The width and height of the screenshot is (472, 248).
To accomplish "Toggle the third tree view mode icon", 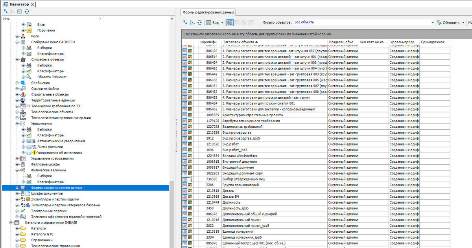I will click(244, 22).
